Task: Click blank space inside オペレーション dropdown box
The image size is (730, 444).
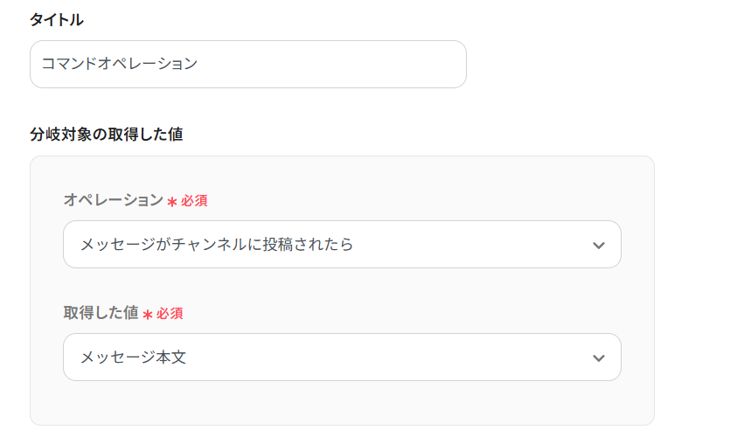Action: (x=472, y=245)
